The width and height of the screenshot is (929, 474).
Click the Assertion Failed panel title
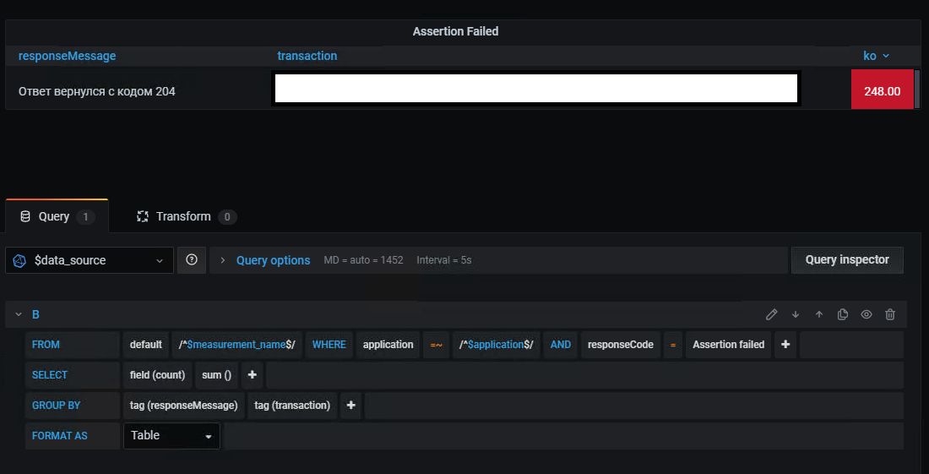(x=455, y=31)
